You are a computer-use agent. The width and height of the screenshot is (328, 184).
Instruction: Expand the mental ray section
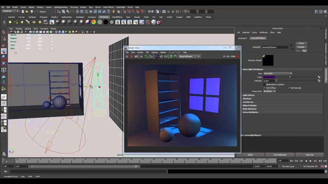pyautogui.click(x=283, y=102)
